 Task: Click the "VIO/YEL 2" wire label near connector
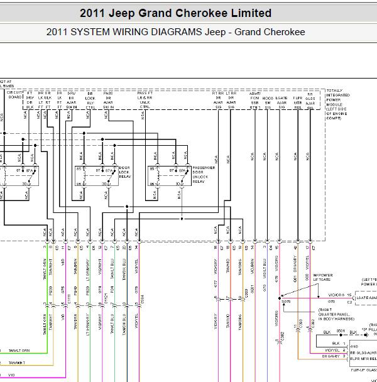pyautogui.click(x=335, y=350)
